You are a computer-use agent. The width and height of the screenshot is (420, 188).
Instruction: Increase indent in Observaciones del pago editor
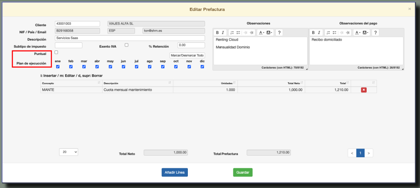(347, 32)
